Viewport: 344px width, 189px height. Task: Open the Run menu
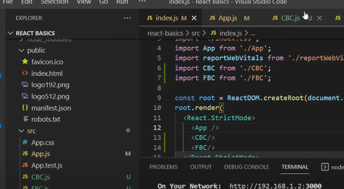(x=122, y=2)
